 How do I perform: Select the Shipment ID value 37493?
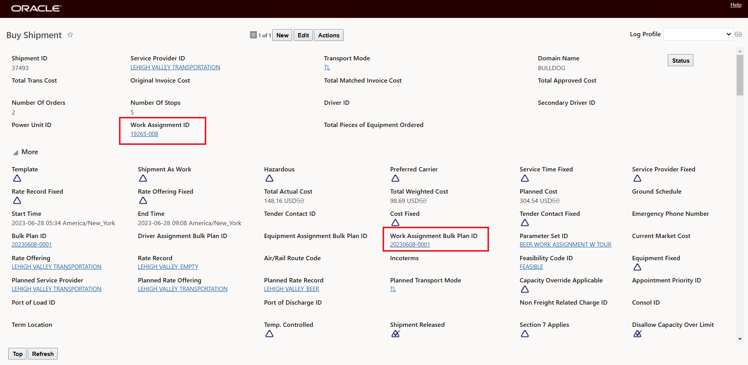click(20, 68)
